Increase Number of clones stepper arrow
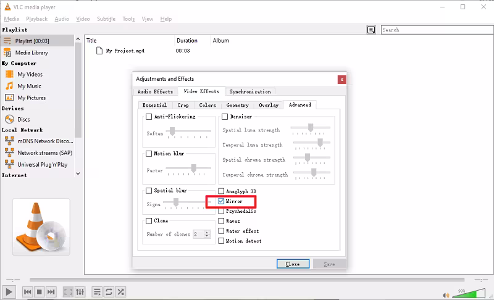 207,232
